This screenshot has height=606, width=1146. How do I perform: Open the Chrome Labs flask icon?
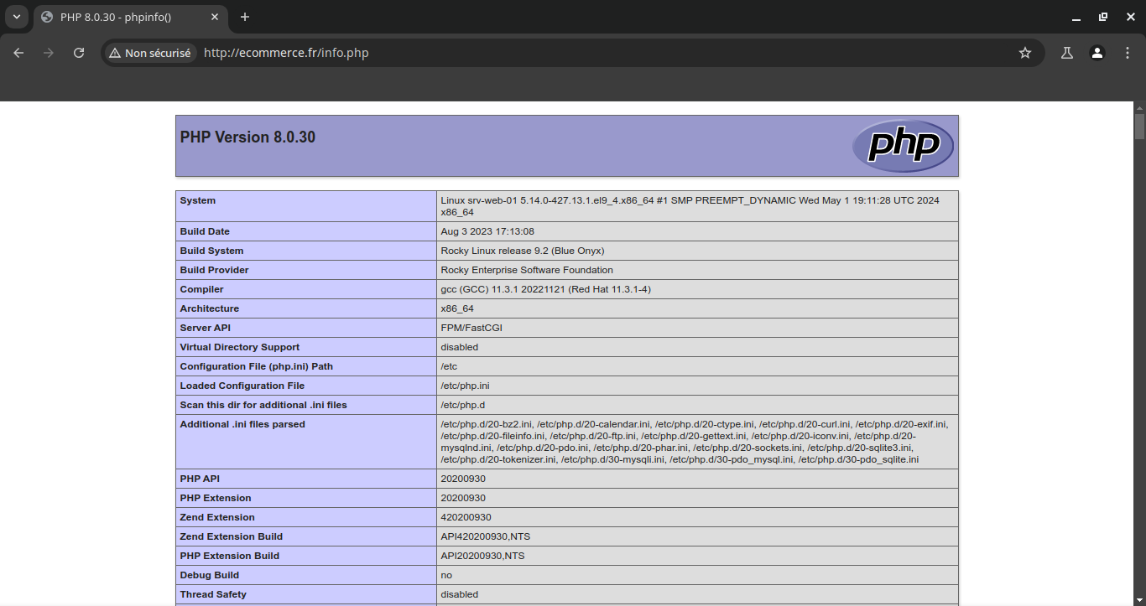pos(1067,53)
